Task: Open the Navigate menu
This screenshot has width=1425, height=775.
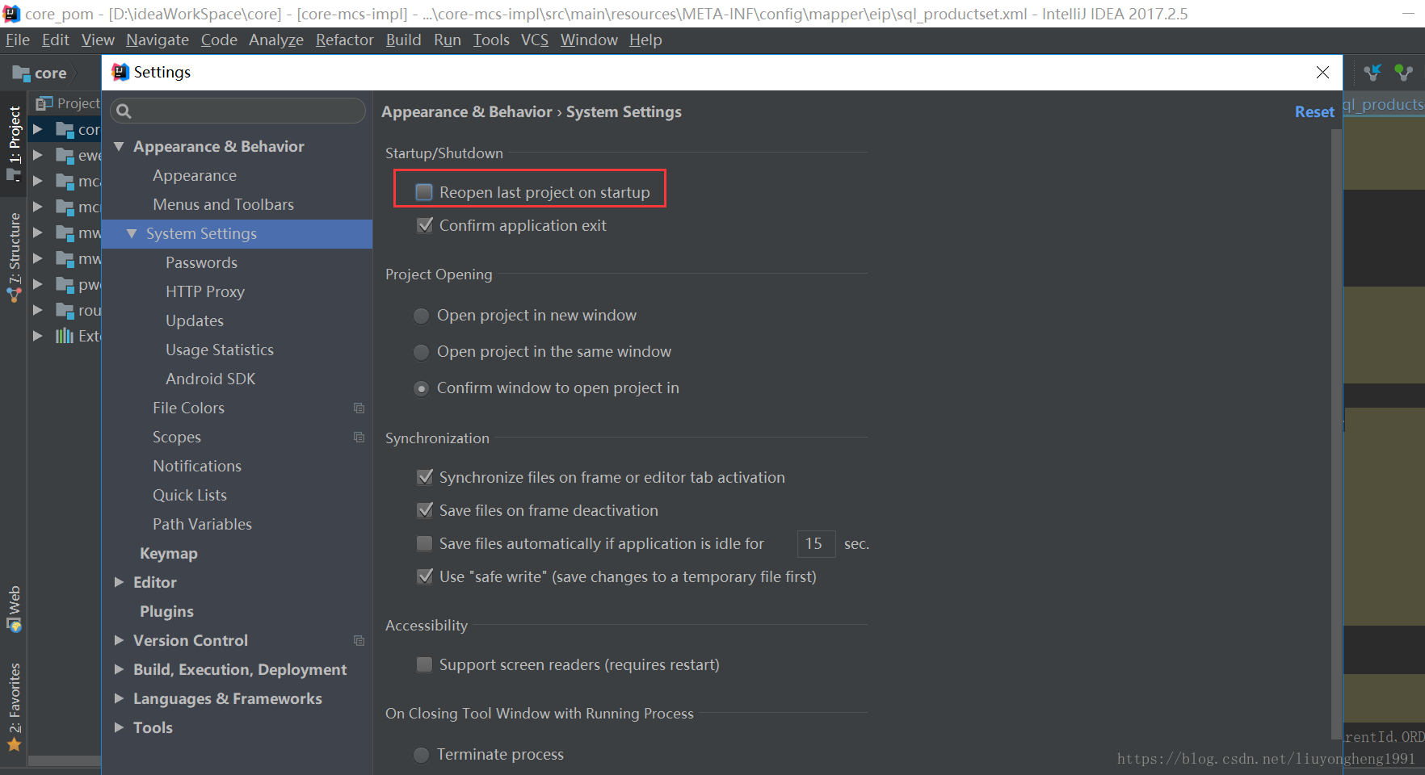Action: click(158, 40)
